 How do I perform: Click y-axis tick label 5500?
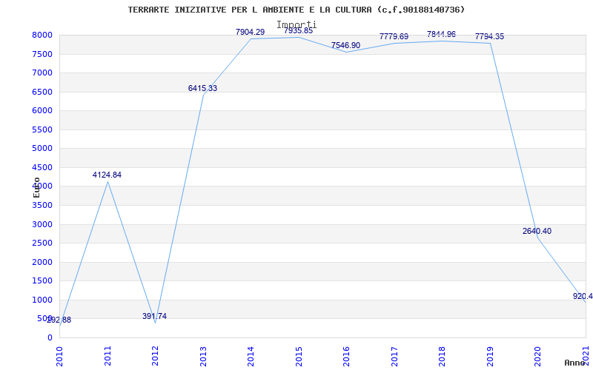coord(42,130)
